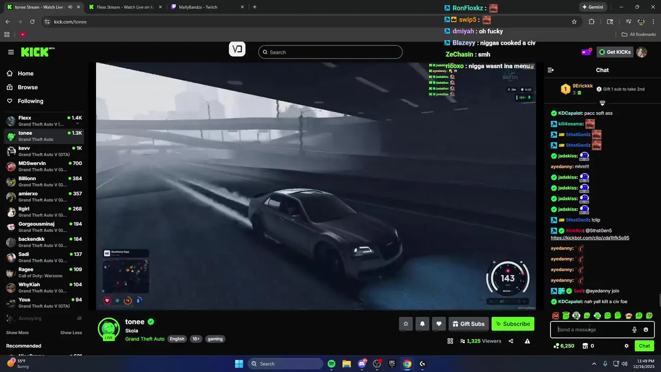Open Billionn's channel in the sidebar
The width and height of the screenshot is (661, 372).
tap(43, 181)
